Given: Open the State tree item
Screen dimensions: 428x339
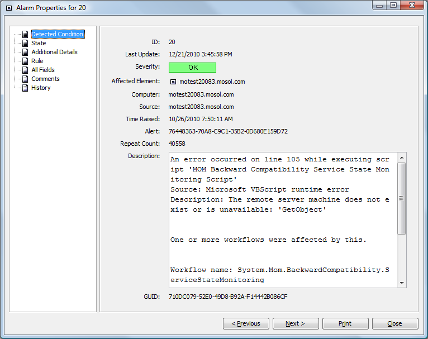Looking at the screenshot, I should click(x=39, y=43).
